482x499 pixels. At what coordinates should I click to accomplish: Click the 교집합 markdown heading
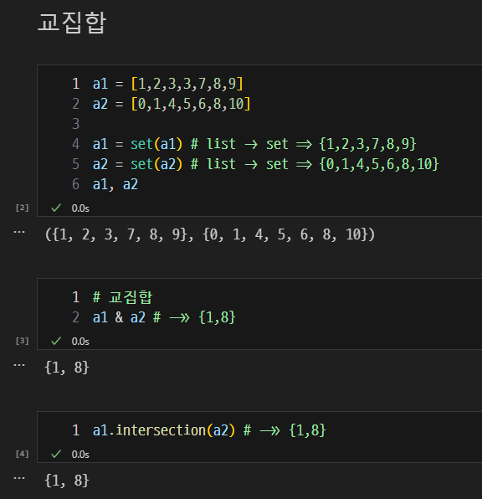click(72, 23)
